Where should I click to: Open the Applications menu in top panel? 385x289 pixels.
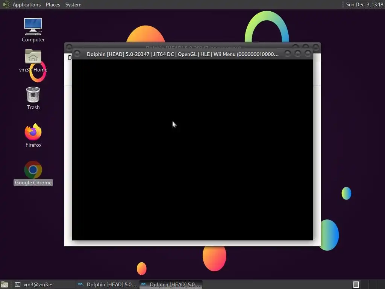(x=27, y=5)
